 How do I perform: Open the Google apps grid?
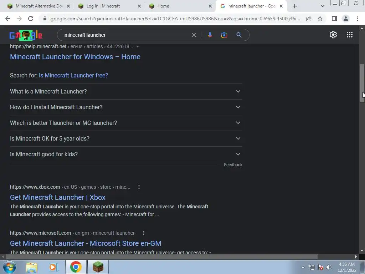click(350, 35)
